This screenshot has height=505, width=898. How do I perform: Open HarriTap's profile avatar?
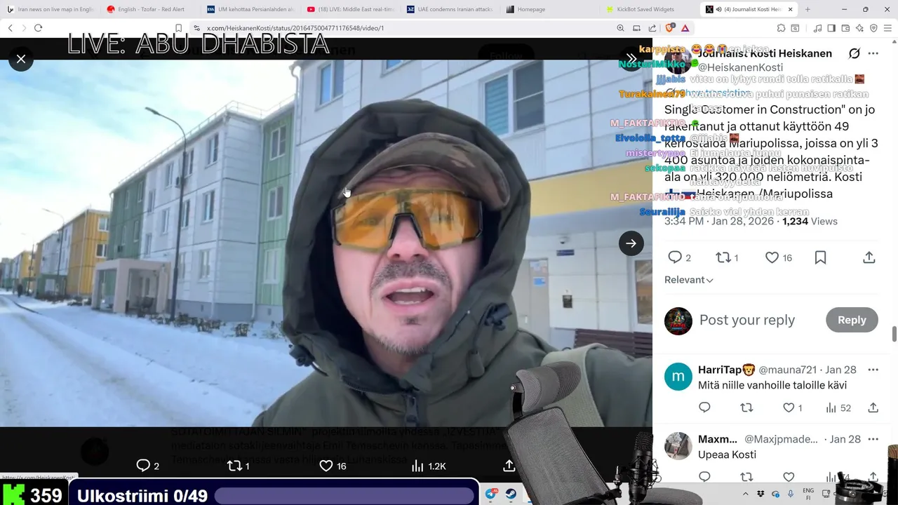click(678, 377)
